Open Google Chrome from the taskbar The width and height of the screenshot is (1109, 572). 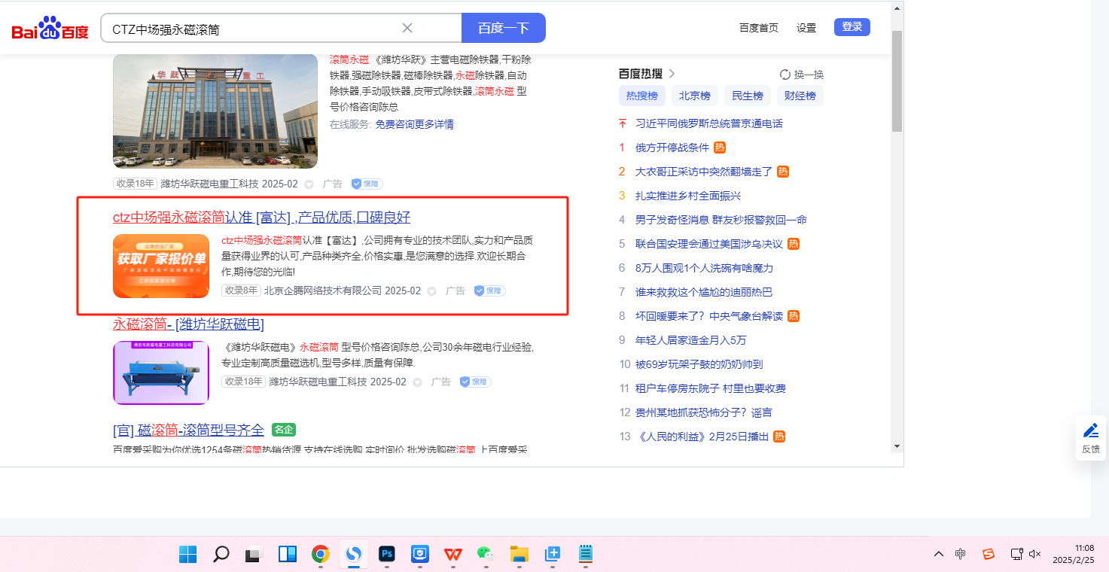pos(321,555)
